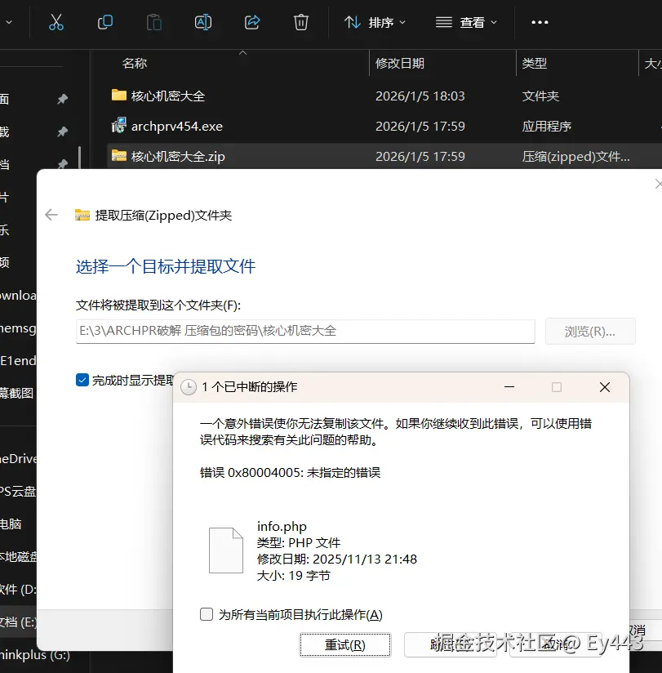Click the Copy icon in toolbar
Screen dimensions: 662x673
(x=105, y=22)
